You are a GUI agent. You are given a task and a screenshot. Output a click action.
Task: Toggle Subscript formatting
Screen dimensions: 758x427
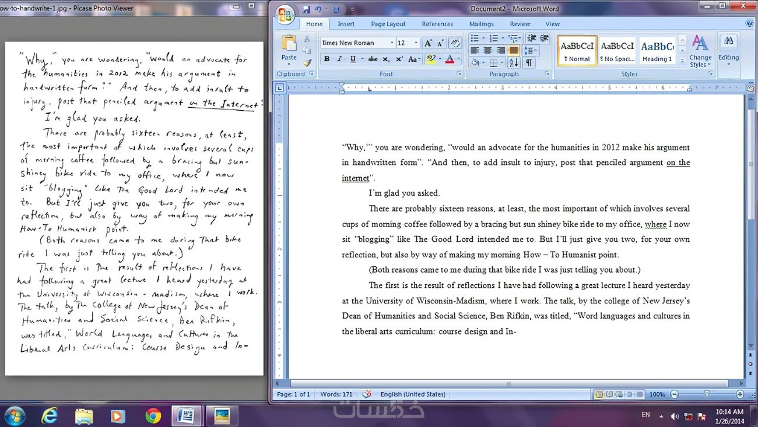click(x=386, y=59)
